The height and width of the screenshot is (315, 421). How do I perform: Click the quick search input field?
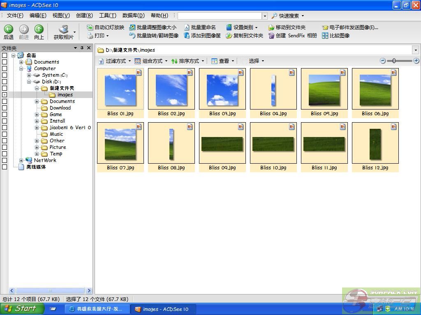tap(220, 16)
